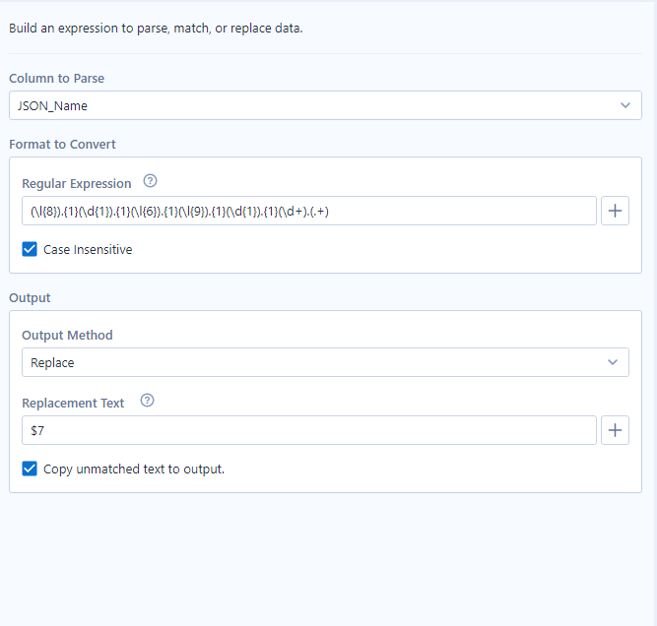Click the 'Copy unmatched text to output.' label
Image resolution: width=657 pixels, height=626 pixels.
[134, 469]
